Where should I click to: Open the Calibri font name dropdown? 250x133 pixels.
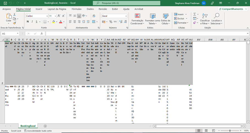tap(46, 16)
